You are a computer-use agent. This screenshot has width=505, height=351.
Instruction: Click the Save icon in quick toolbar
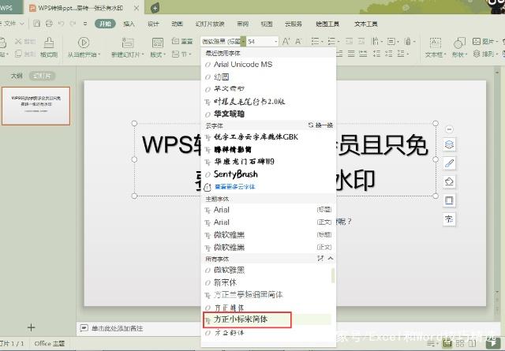[x=37, y=24]
